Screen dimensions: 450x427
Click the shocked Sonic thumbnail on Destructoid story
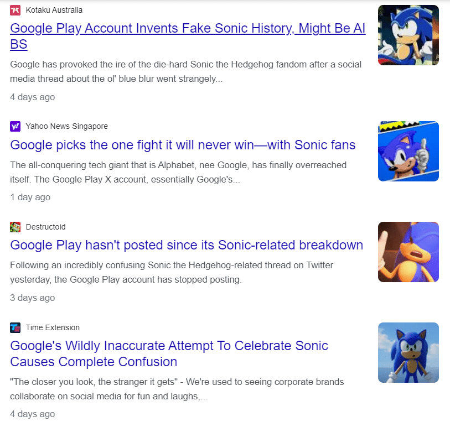[408, 252]
